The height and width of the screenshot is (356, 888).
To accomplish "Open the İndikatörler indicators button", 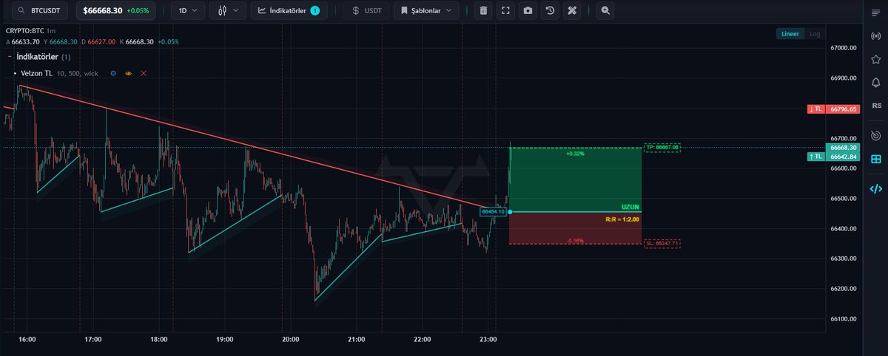I will (x=289, y=11).
